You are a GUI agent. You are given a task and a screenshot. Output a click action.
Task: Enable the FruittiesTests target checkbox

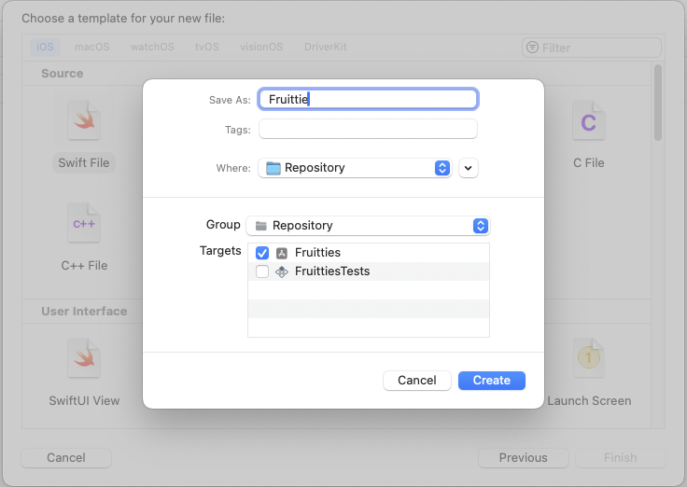[x=262, y=271]
